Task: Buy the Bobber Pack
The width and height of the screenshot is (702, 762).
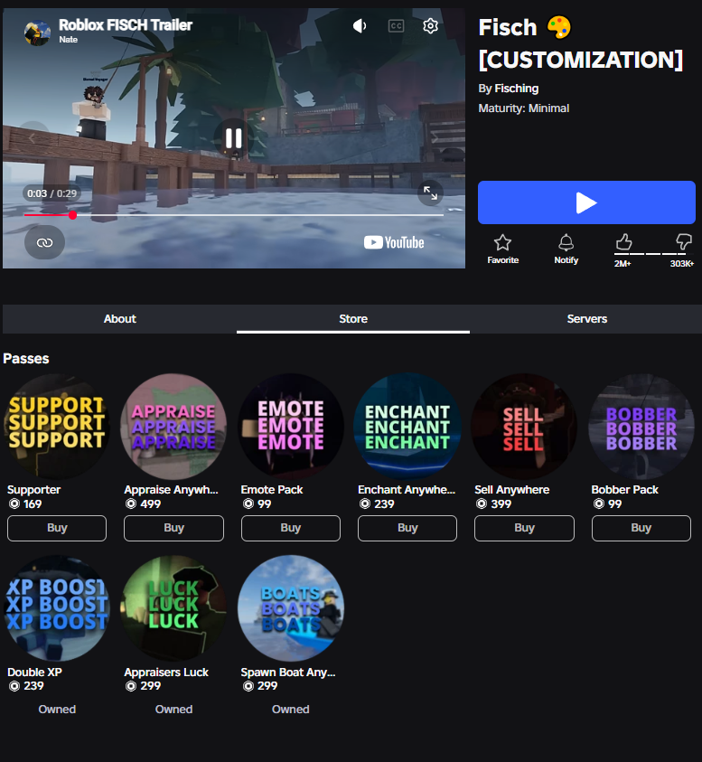Action: pyautogui.click(x=641, y=528)
